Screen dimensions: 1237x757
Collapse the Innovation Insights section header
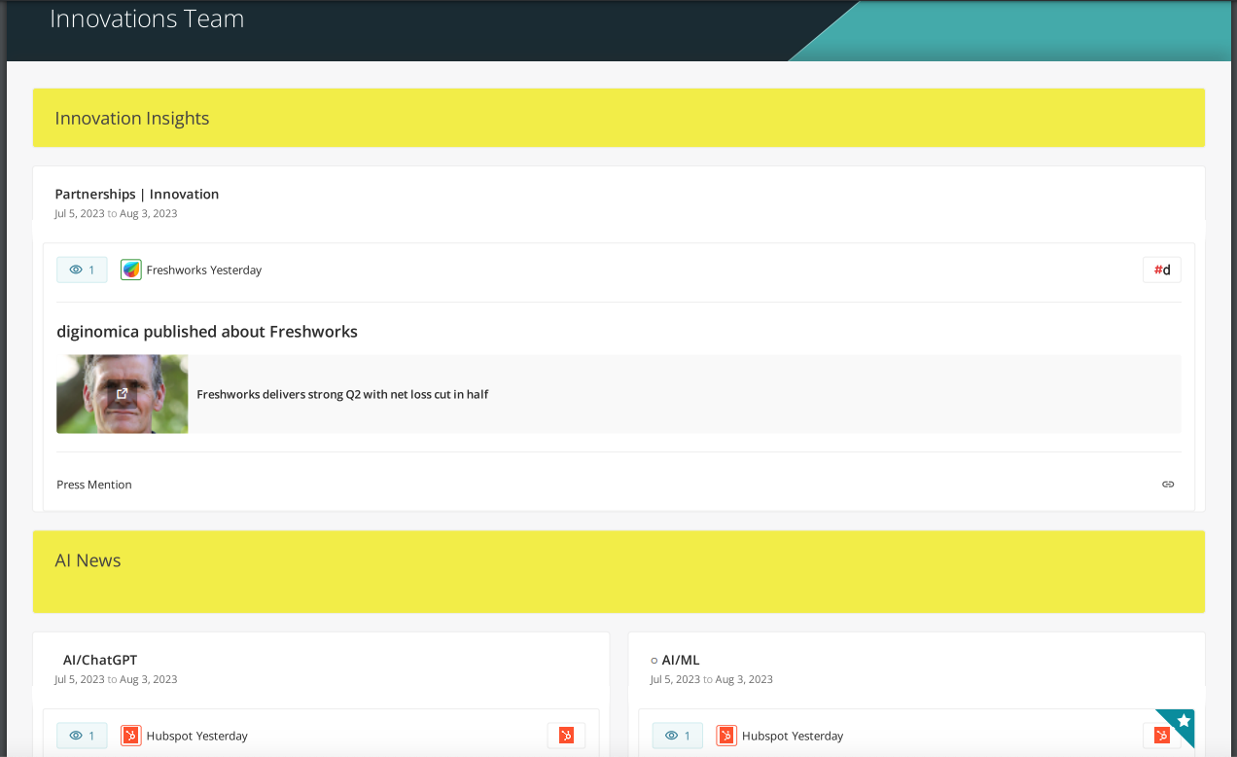point(132,118)
